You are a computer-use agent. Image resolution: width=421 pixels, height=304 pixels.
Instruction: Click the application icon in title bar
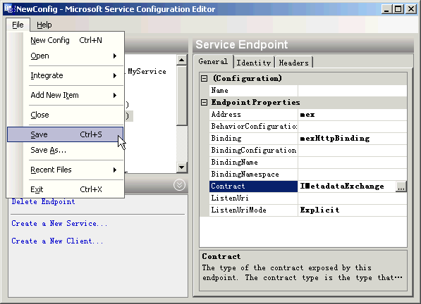point(8,9)
